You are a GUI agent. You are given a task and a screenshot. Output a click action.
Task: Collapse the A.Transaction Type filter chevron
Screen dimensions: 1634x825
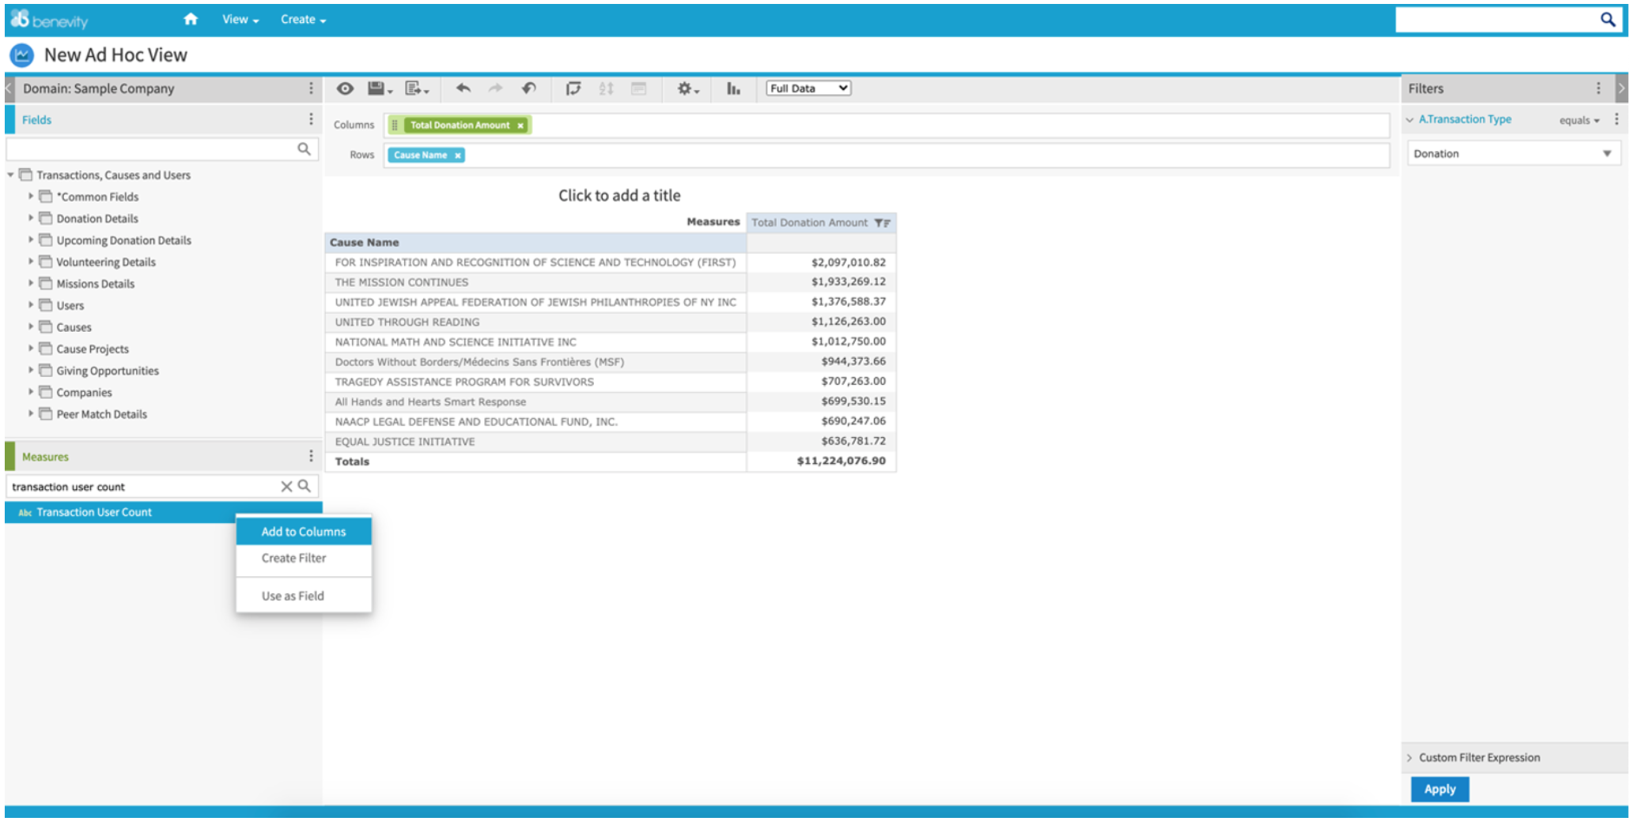click(1410, 119)
